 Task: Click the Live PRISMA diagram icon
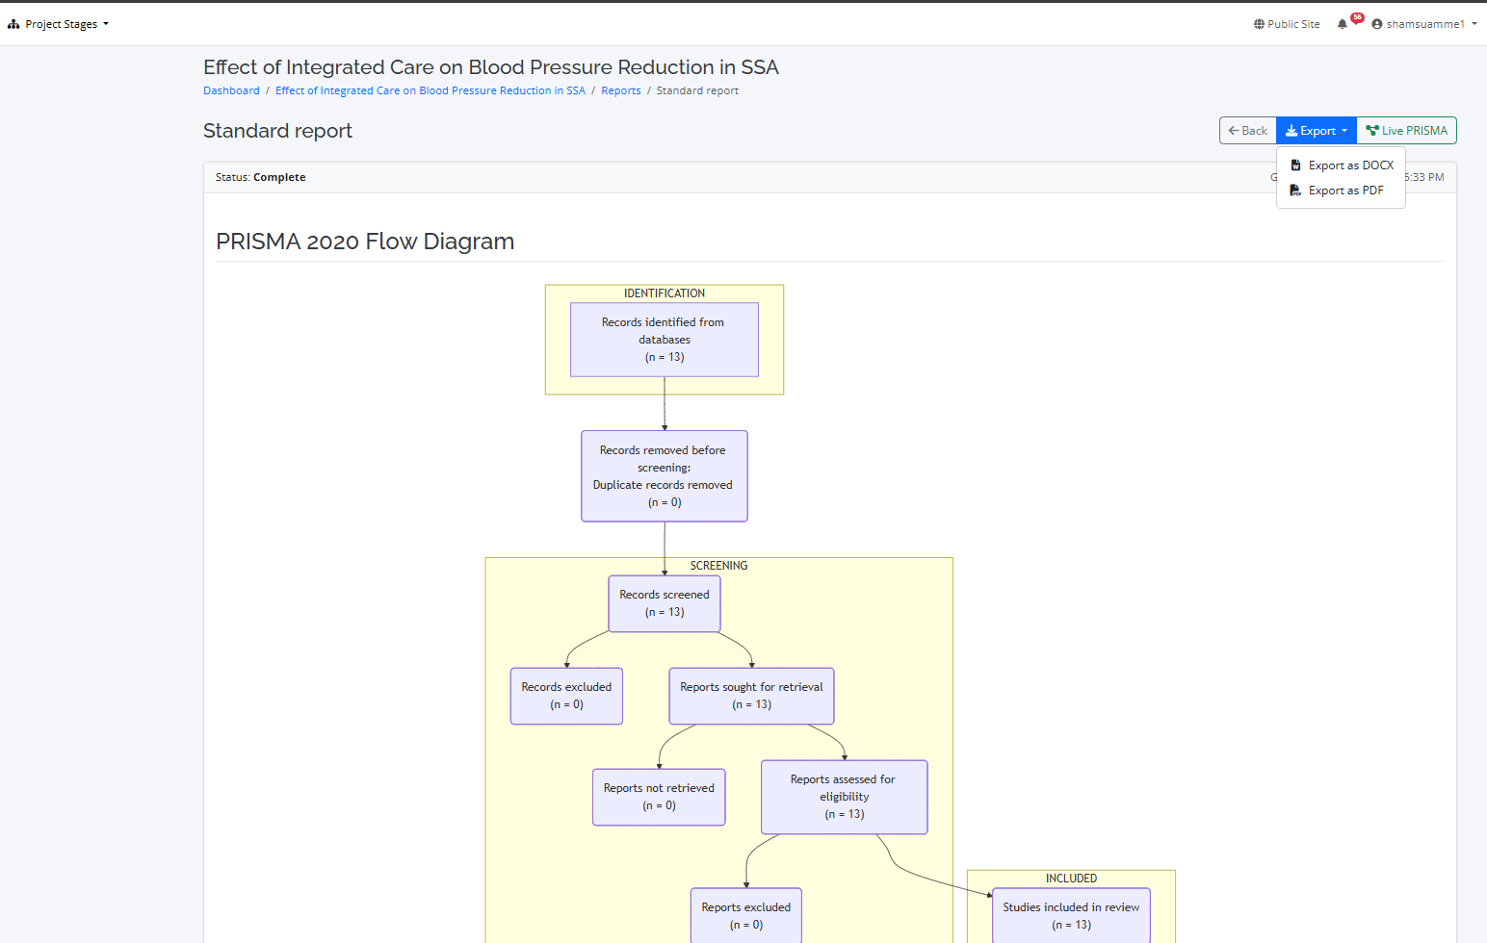pyautogui.click(x=1372, y=131)
